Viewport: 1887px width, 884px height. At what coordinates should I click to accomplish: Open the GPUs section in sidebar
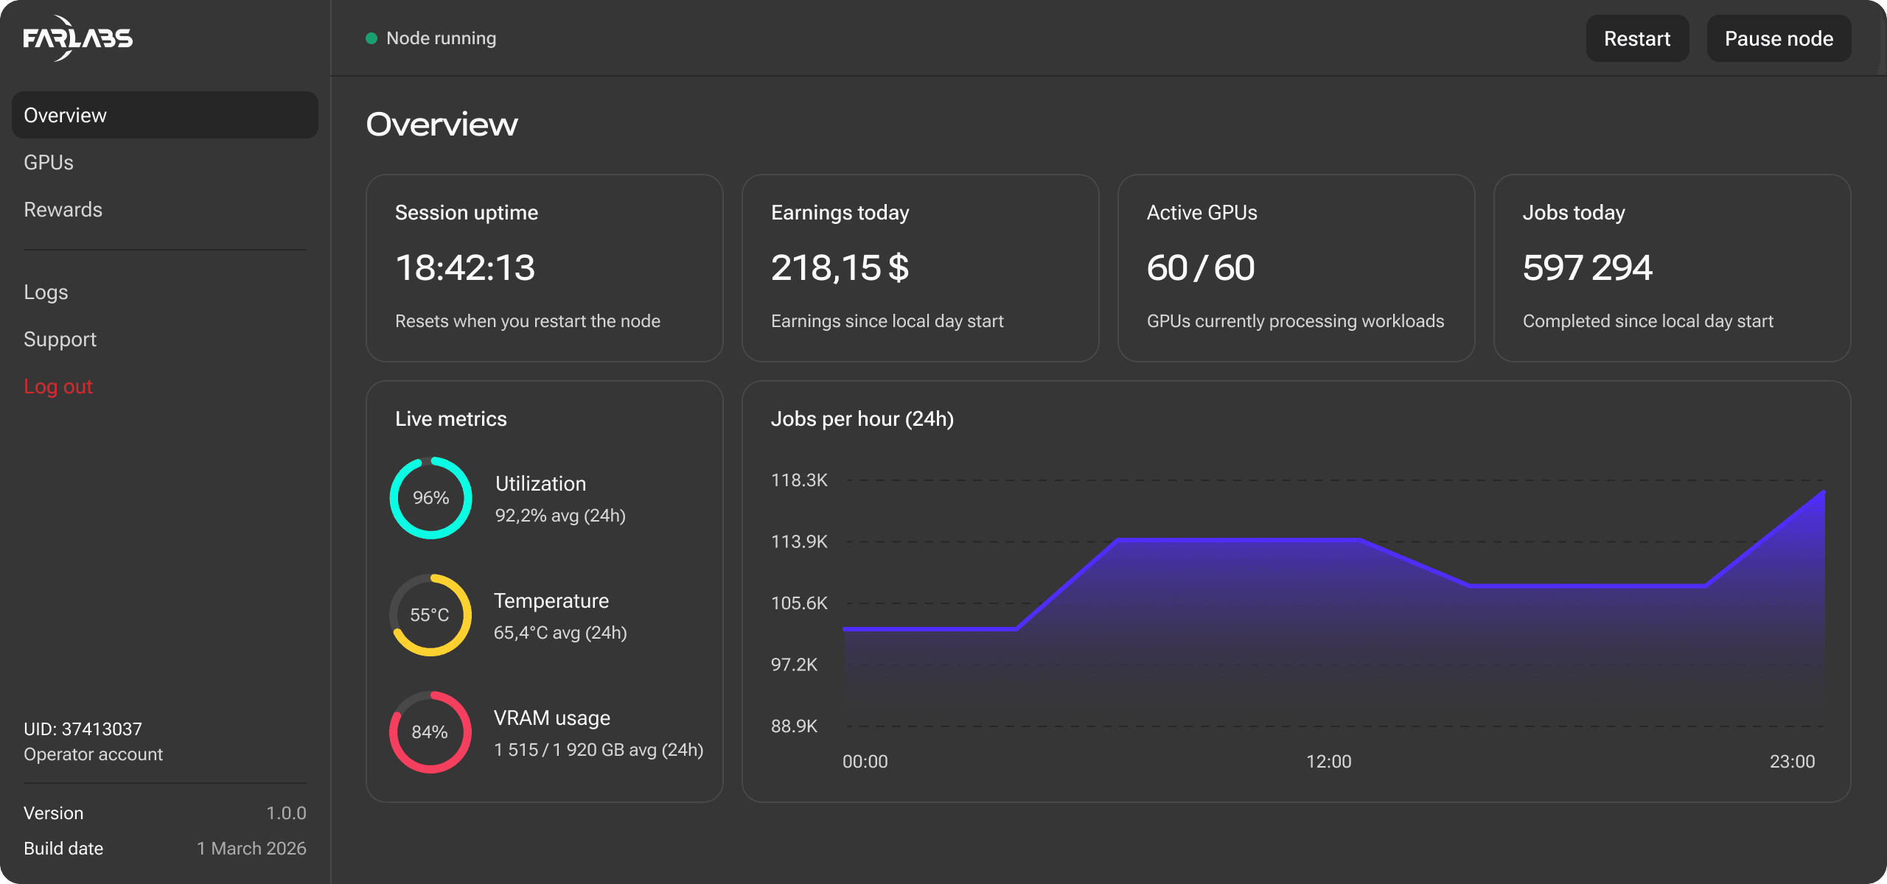[49, 163]
